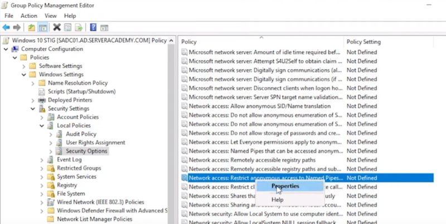This screenshot has height=224, width=446.
Task: Click the Forward arrow in toolbar
Action: point(17,27)
